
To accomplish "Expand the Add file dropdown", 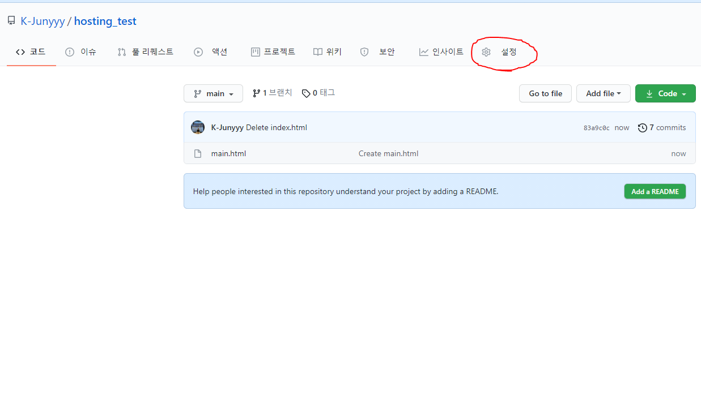I will click(x=604, y=93).
